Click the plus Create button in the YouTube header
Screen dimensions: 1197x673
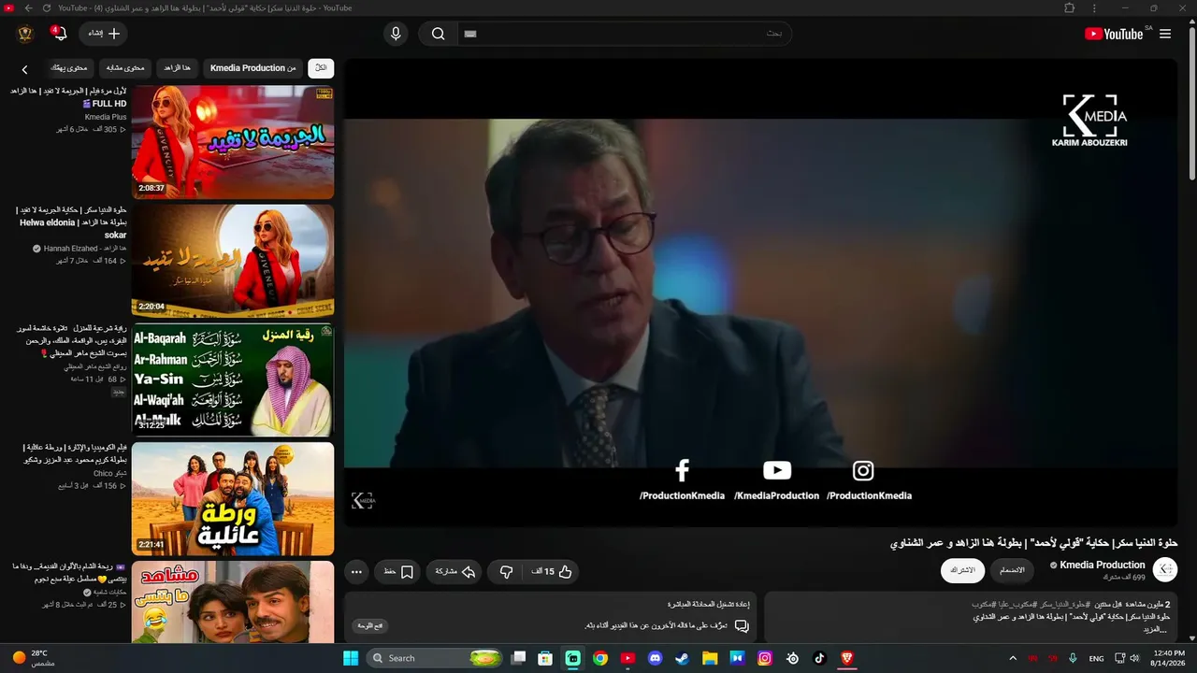pyautogui.click(x=104, y=34)
